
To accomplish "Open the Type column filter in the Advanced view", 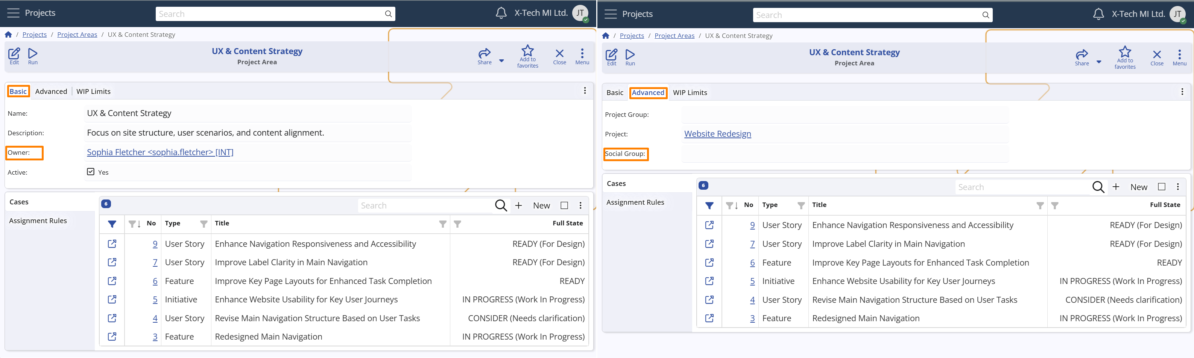I will coord(801,205).
